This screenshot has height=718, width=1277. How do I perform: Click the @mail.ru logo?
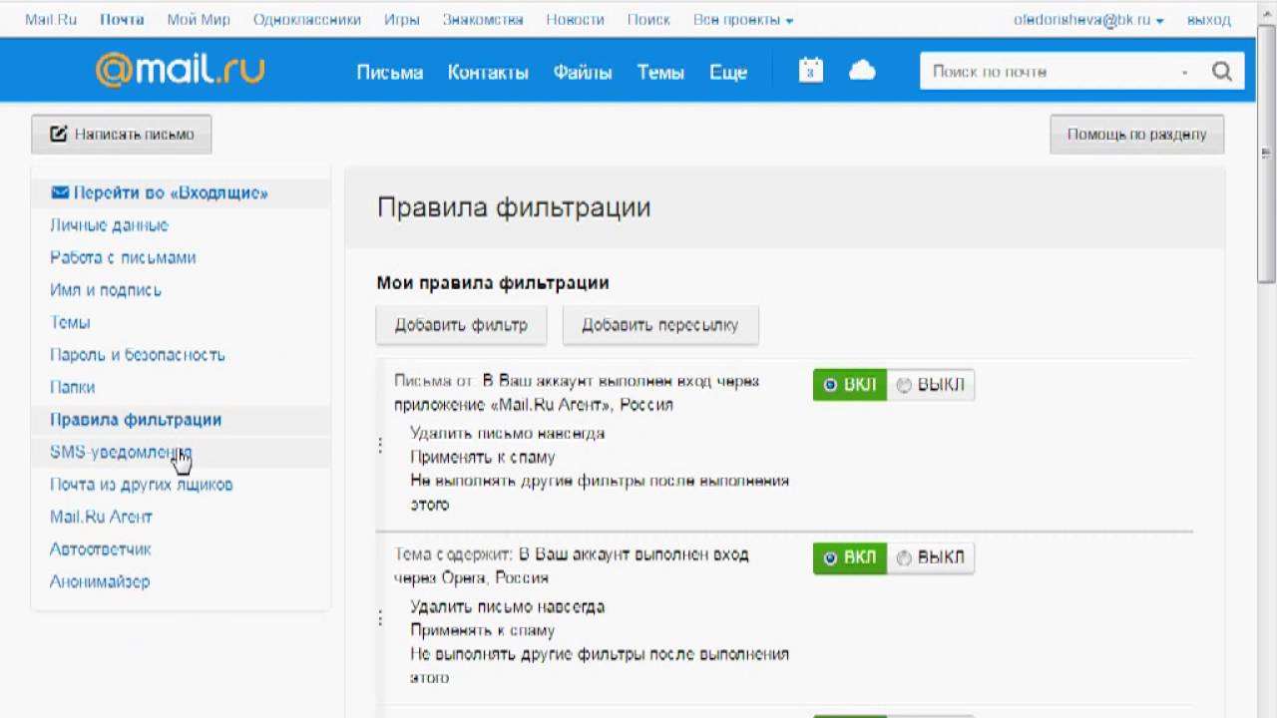pyautogui.click(x=181, y=70)
